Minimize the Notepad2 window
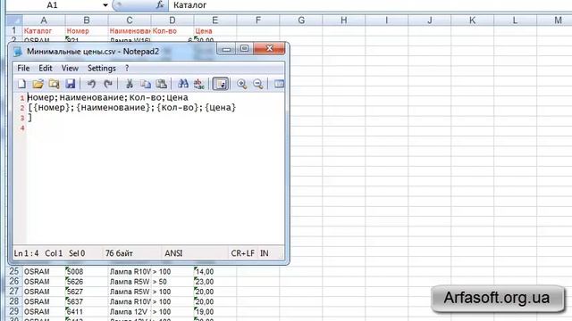572x321 pixels. (x=226, y=49)
